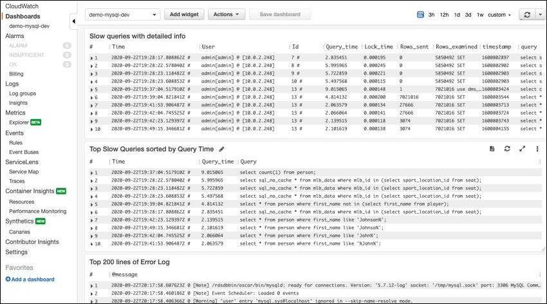Screen dimensions: 547x304
Task: Expand the Actions dropdown menu
Action: 227,14
